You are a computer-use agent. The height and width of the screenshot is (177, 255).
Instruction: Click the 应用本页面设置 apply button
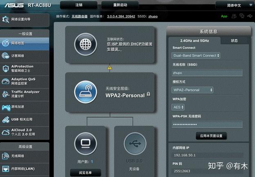click(x=211, y=136)
